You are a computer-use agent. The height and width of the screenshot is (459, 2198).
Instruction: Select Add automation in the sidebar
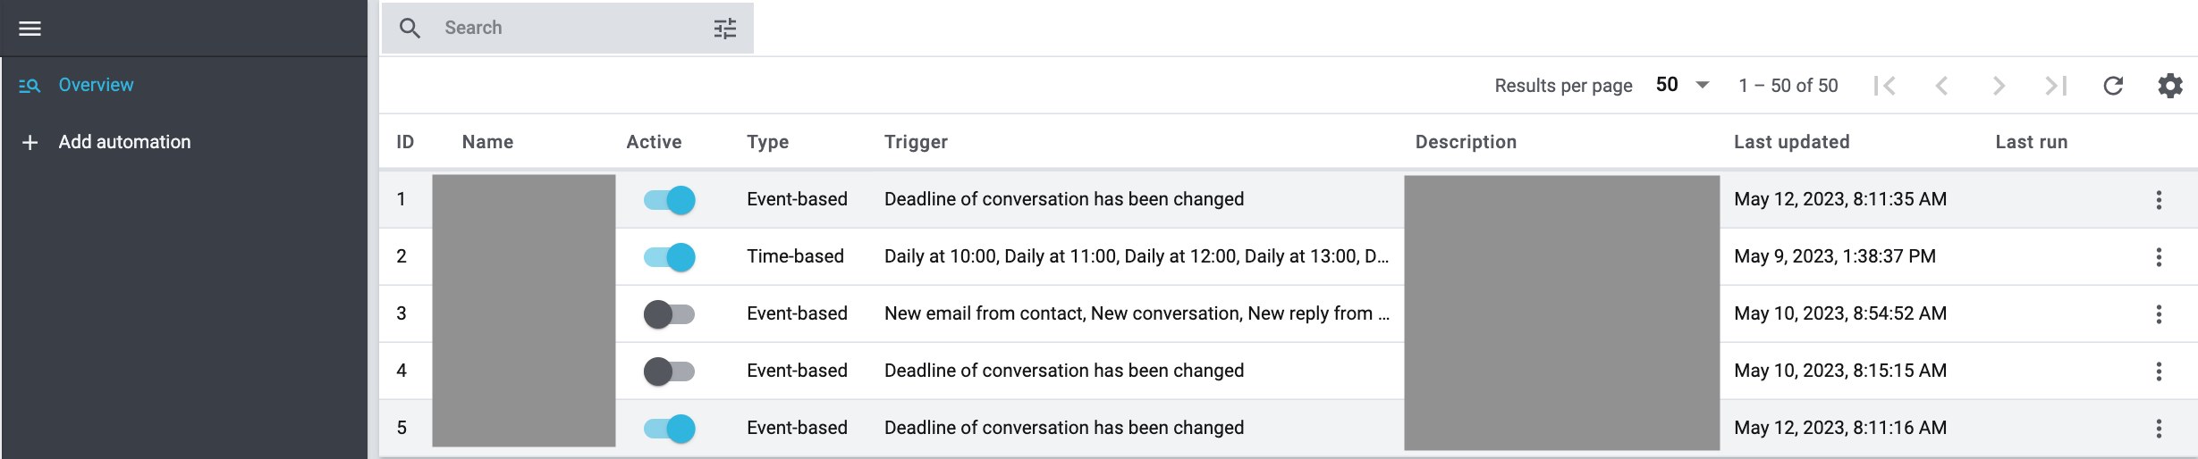124,142
